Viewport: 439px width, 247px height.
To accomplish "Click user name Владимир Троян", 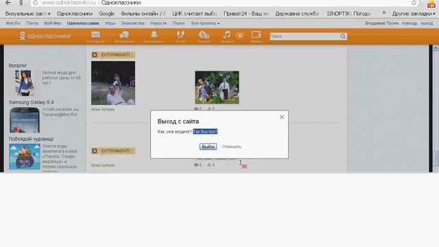I will click(x=381, y=23).
